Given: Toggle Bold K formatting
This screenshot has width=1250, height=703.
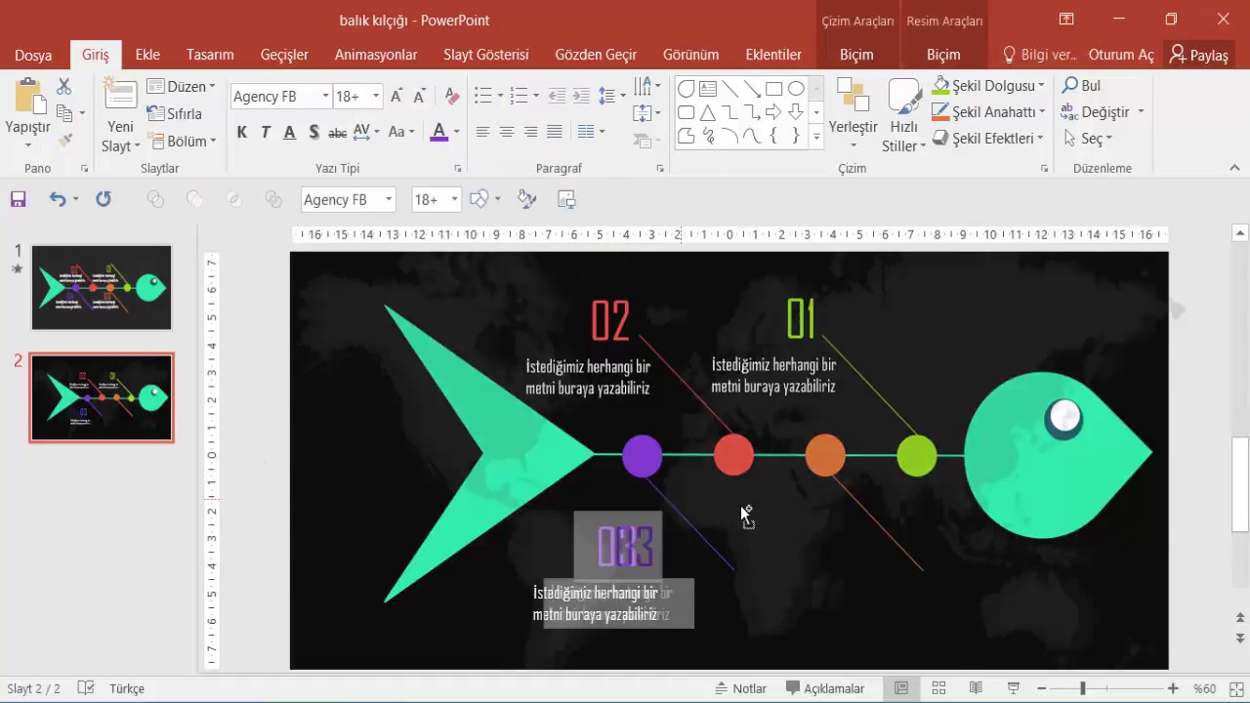Looking at the screenshot, I should point(242,132).
